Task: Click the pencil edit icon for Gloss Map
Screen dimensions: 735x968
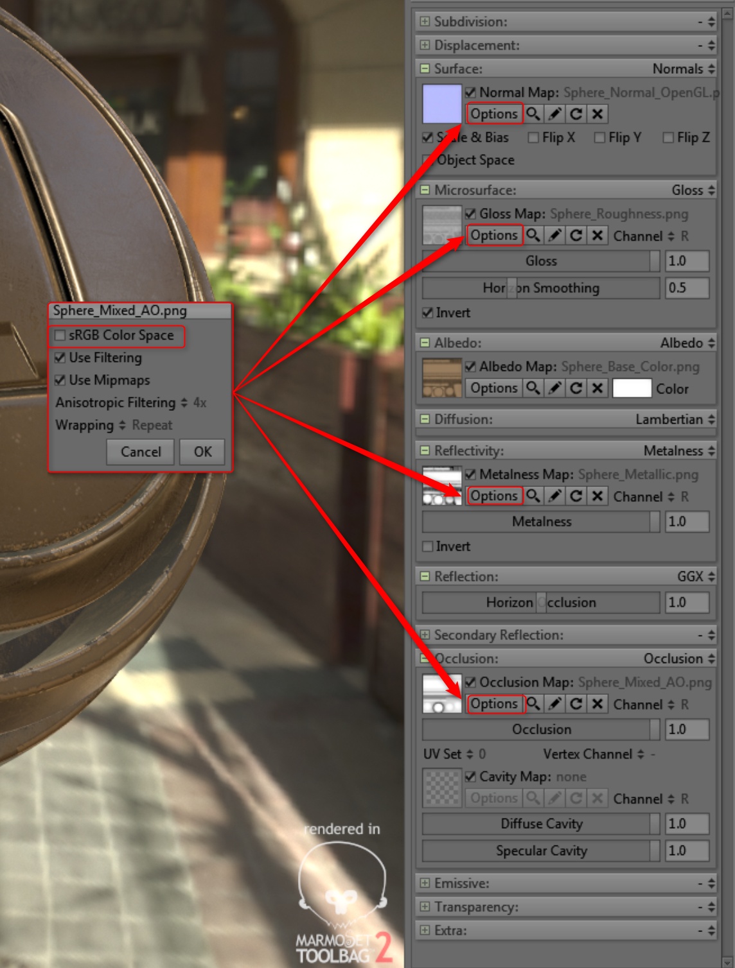Action: pyautogui.click(x=555, y=236)
